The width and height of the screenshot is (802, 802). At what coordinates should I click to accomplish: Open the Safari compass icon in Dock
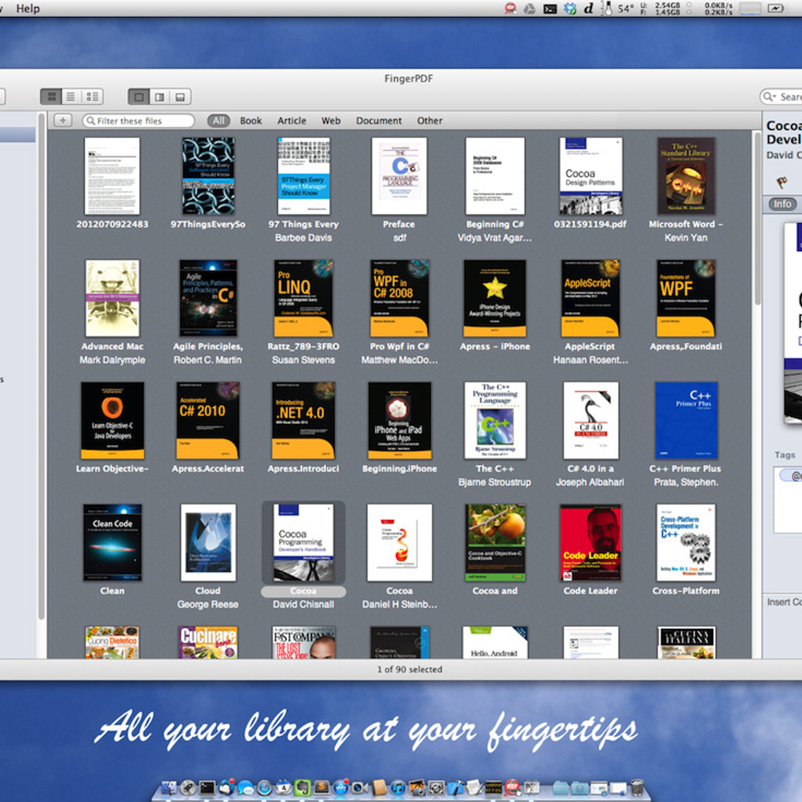pos(265,787)
